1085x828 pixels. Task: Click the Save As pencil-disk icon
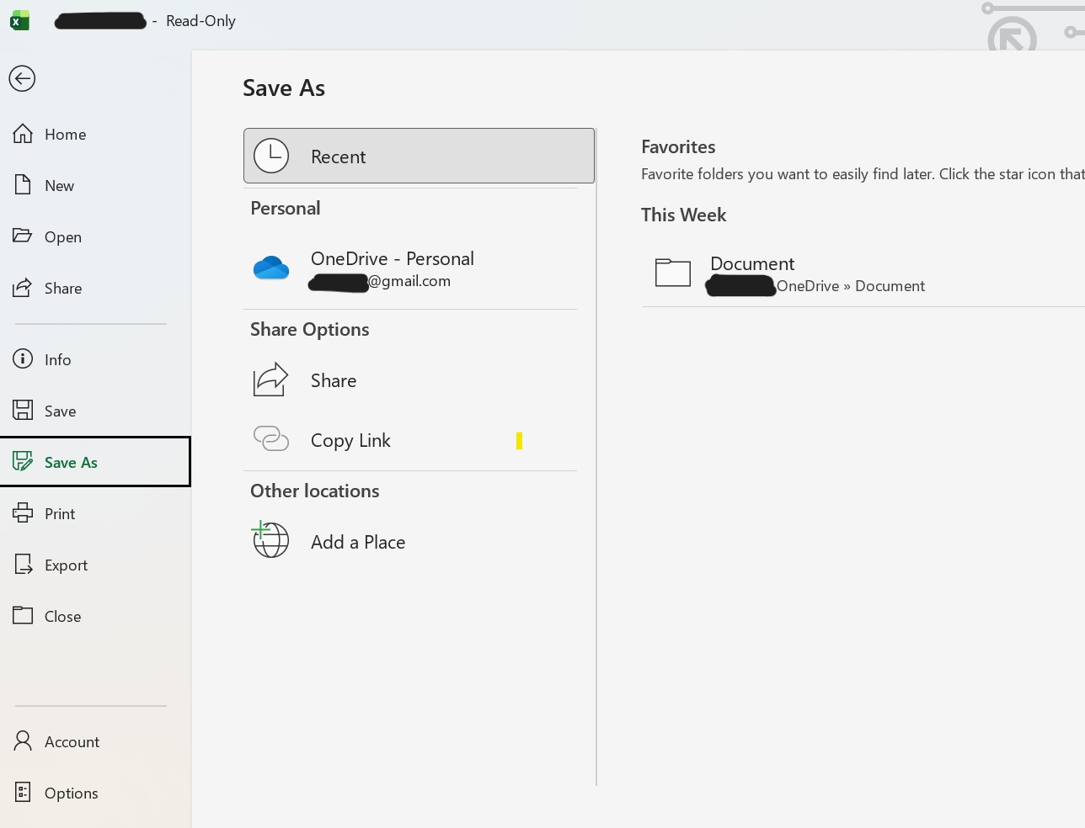[x=23, y=461]
